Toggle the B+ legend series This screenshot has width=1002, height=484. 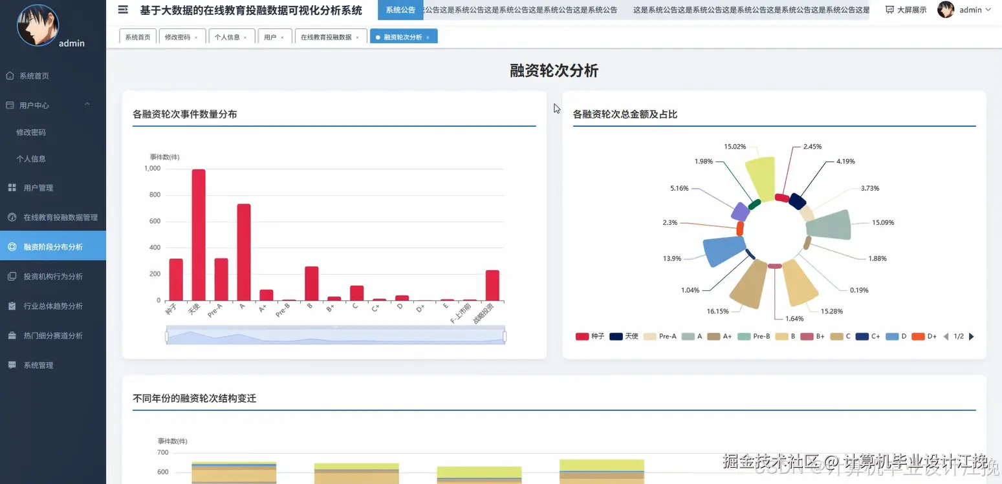click(812, 337)
